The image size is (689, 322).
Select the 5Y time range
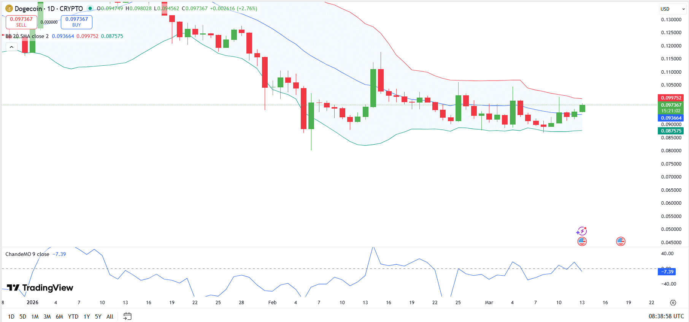click(x=98, y=316)
